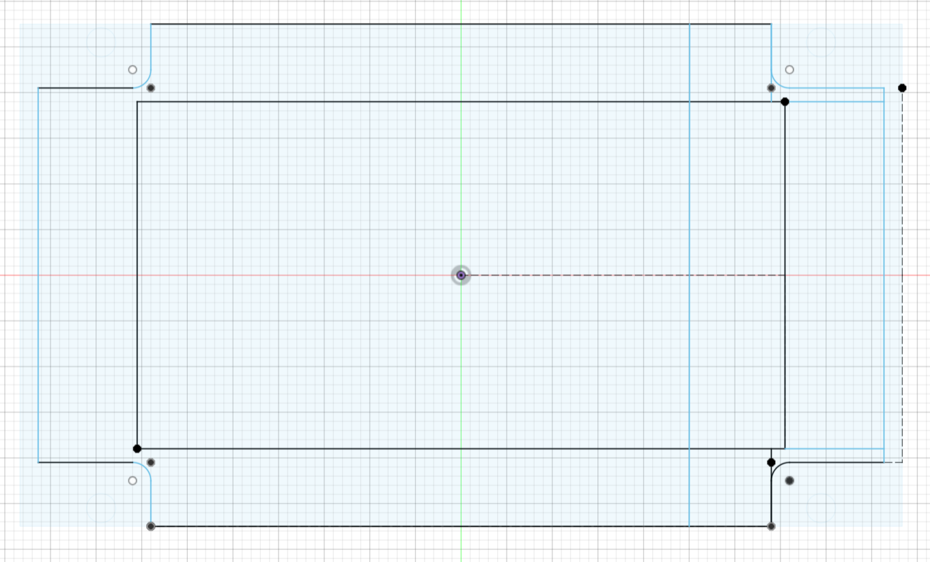Select the inner rectangle's bottom-left corner point

click(137, 449)
